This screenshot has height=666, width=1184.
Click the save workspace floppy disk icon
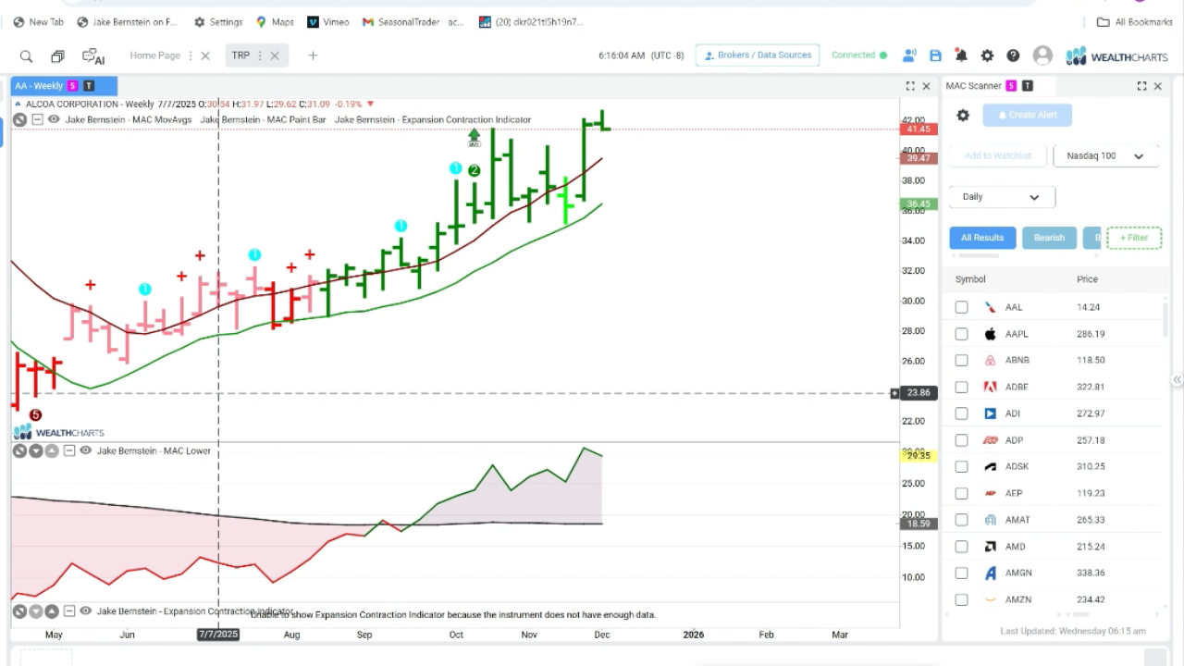click(935, 55)
